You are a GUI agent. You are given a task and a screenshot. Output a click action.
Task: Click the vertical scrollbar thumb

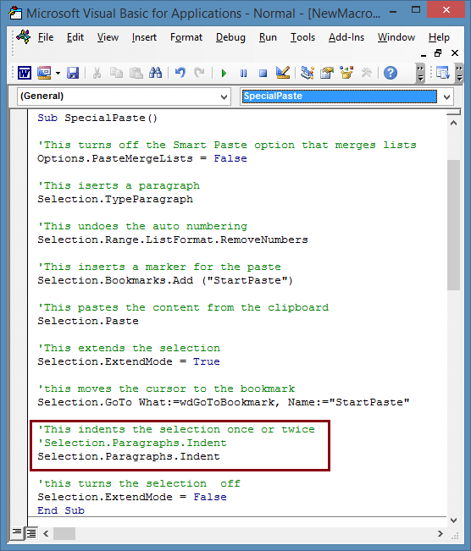(x=453, y=225)
